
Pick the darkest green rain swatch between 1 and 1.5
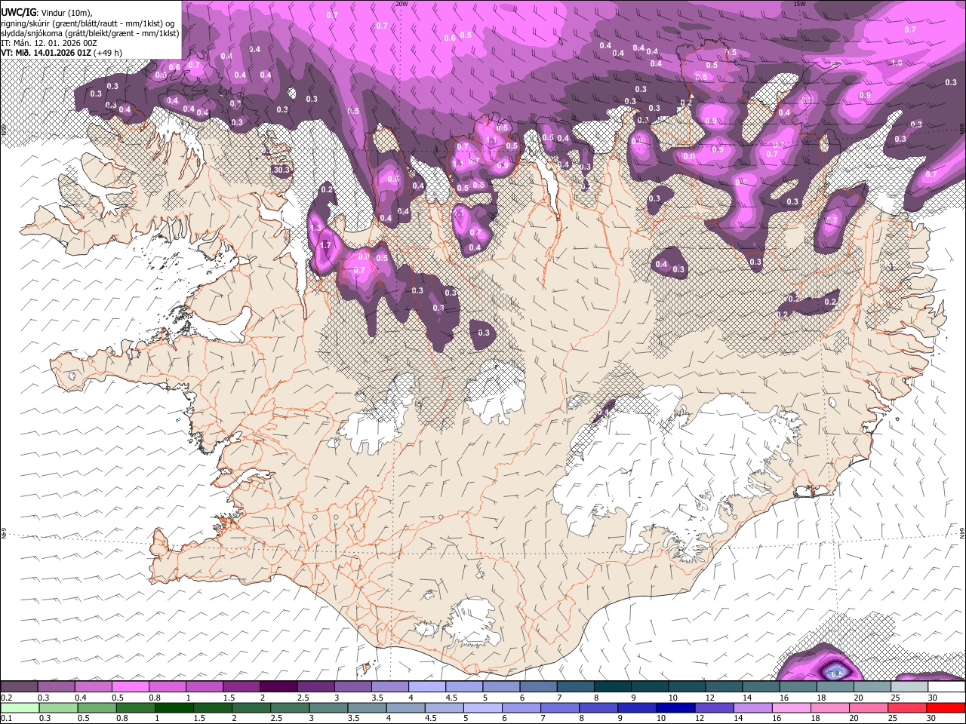click(x=174, y=707)
